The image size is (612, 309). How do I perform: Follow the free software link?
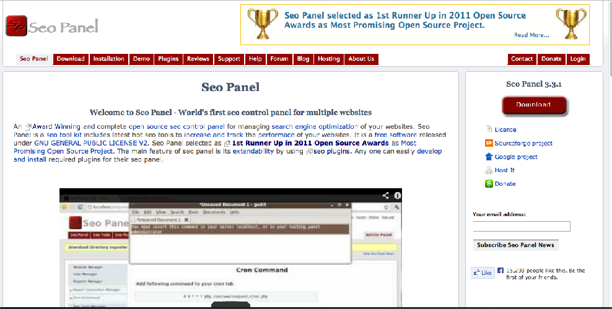pyautogui.click(x=396, y=134)
